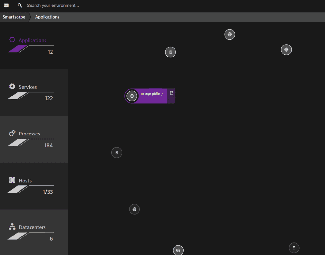Click the gear icon beside Services
The height and width of the screenshot is (255, 325).
[x=12, y=86]
